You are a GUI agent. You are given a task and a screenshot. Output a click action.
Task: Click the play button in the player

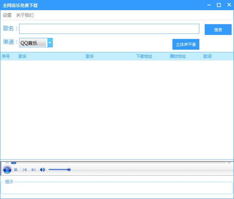coord(7,170)
